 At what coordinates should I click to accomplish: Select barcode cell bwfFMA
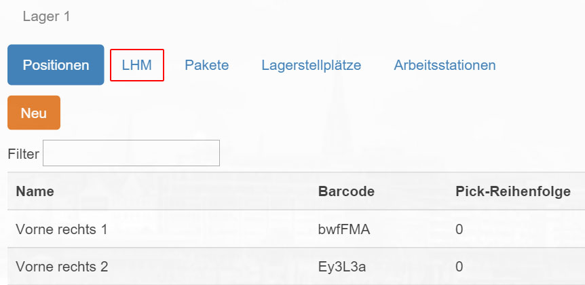pos(344,229)
